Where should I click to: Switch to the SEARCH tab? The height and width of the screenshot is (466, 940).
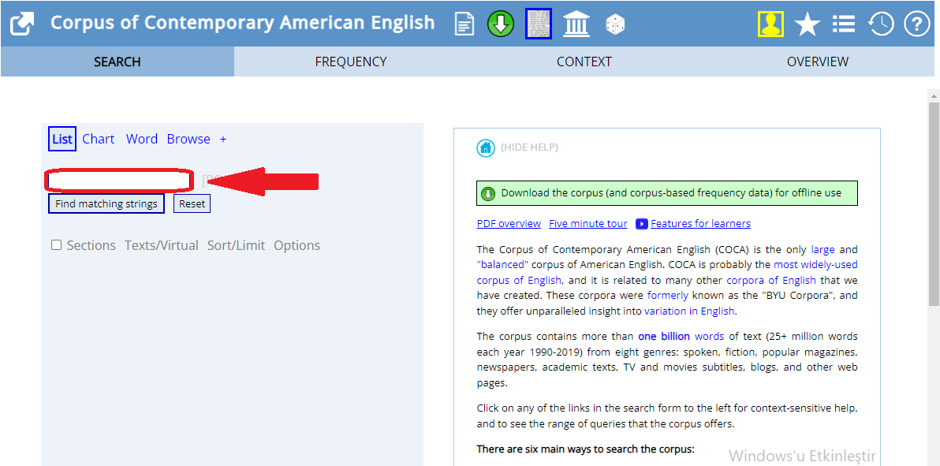(117, 62)
